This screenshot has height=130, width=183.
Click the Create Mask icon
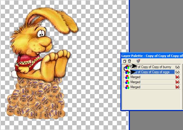[138, 61]
